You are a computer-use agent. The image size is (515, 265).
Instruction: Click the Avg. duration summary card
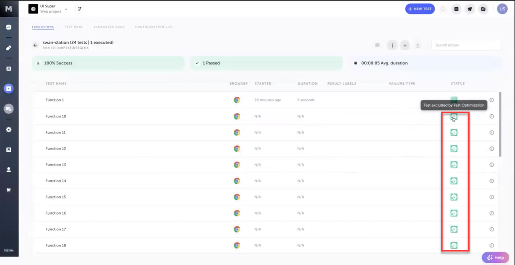click(425, 63)
